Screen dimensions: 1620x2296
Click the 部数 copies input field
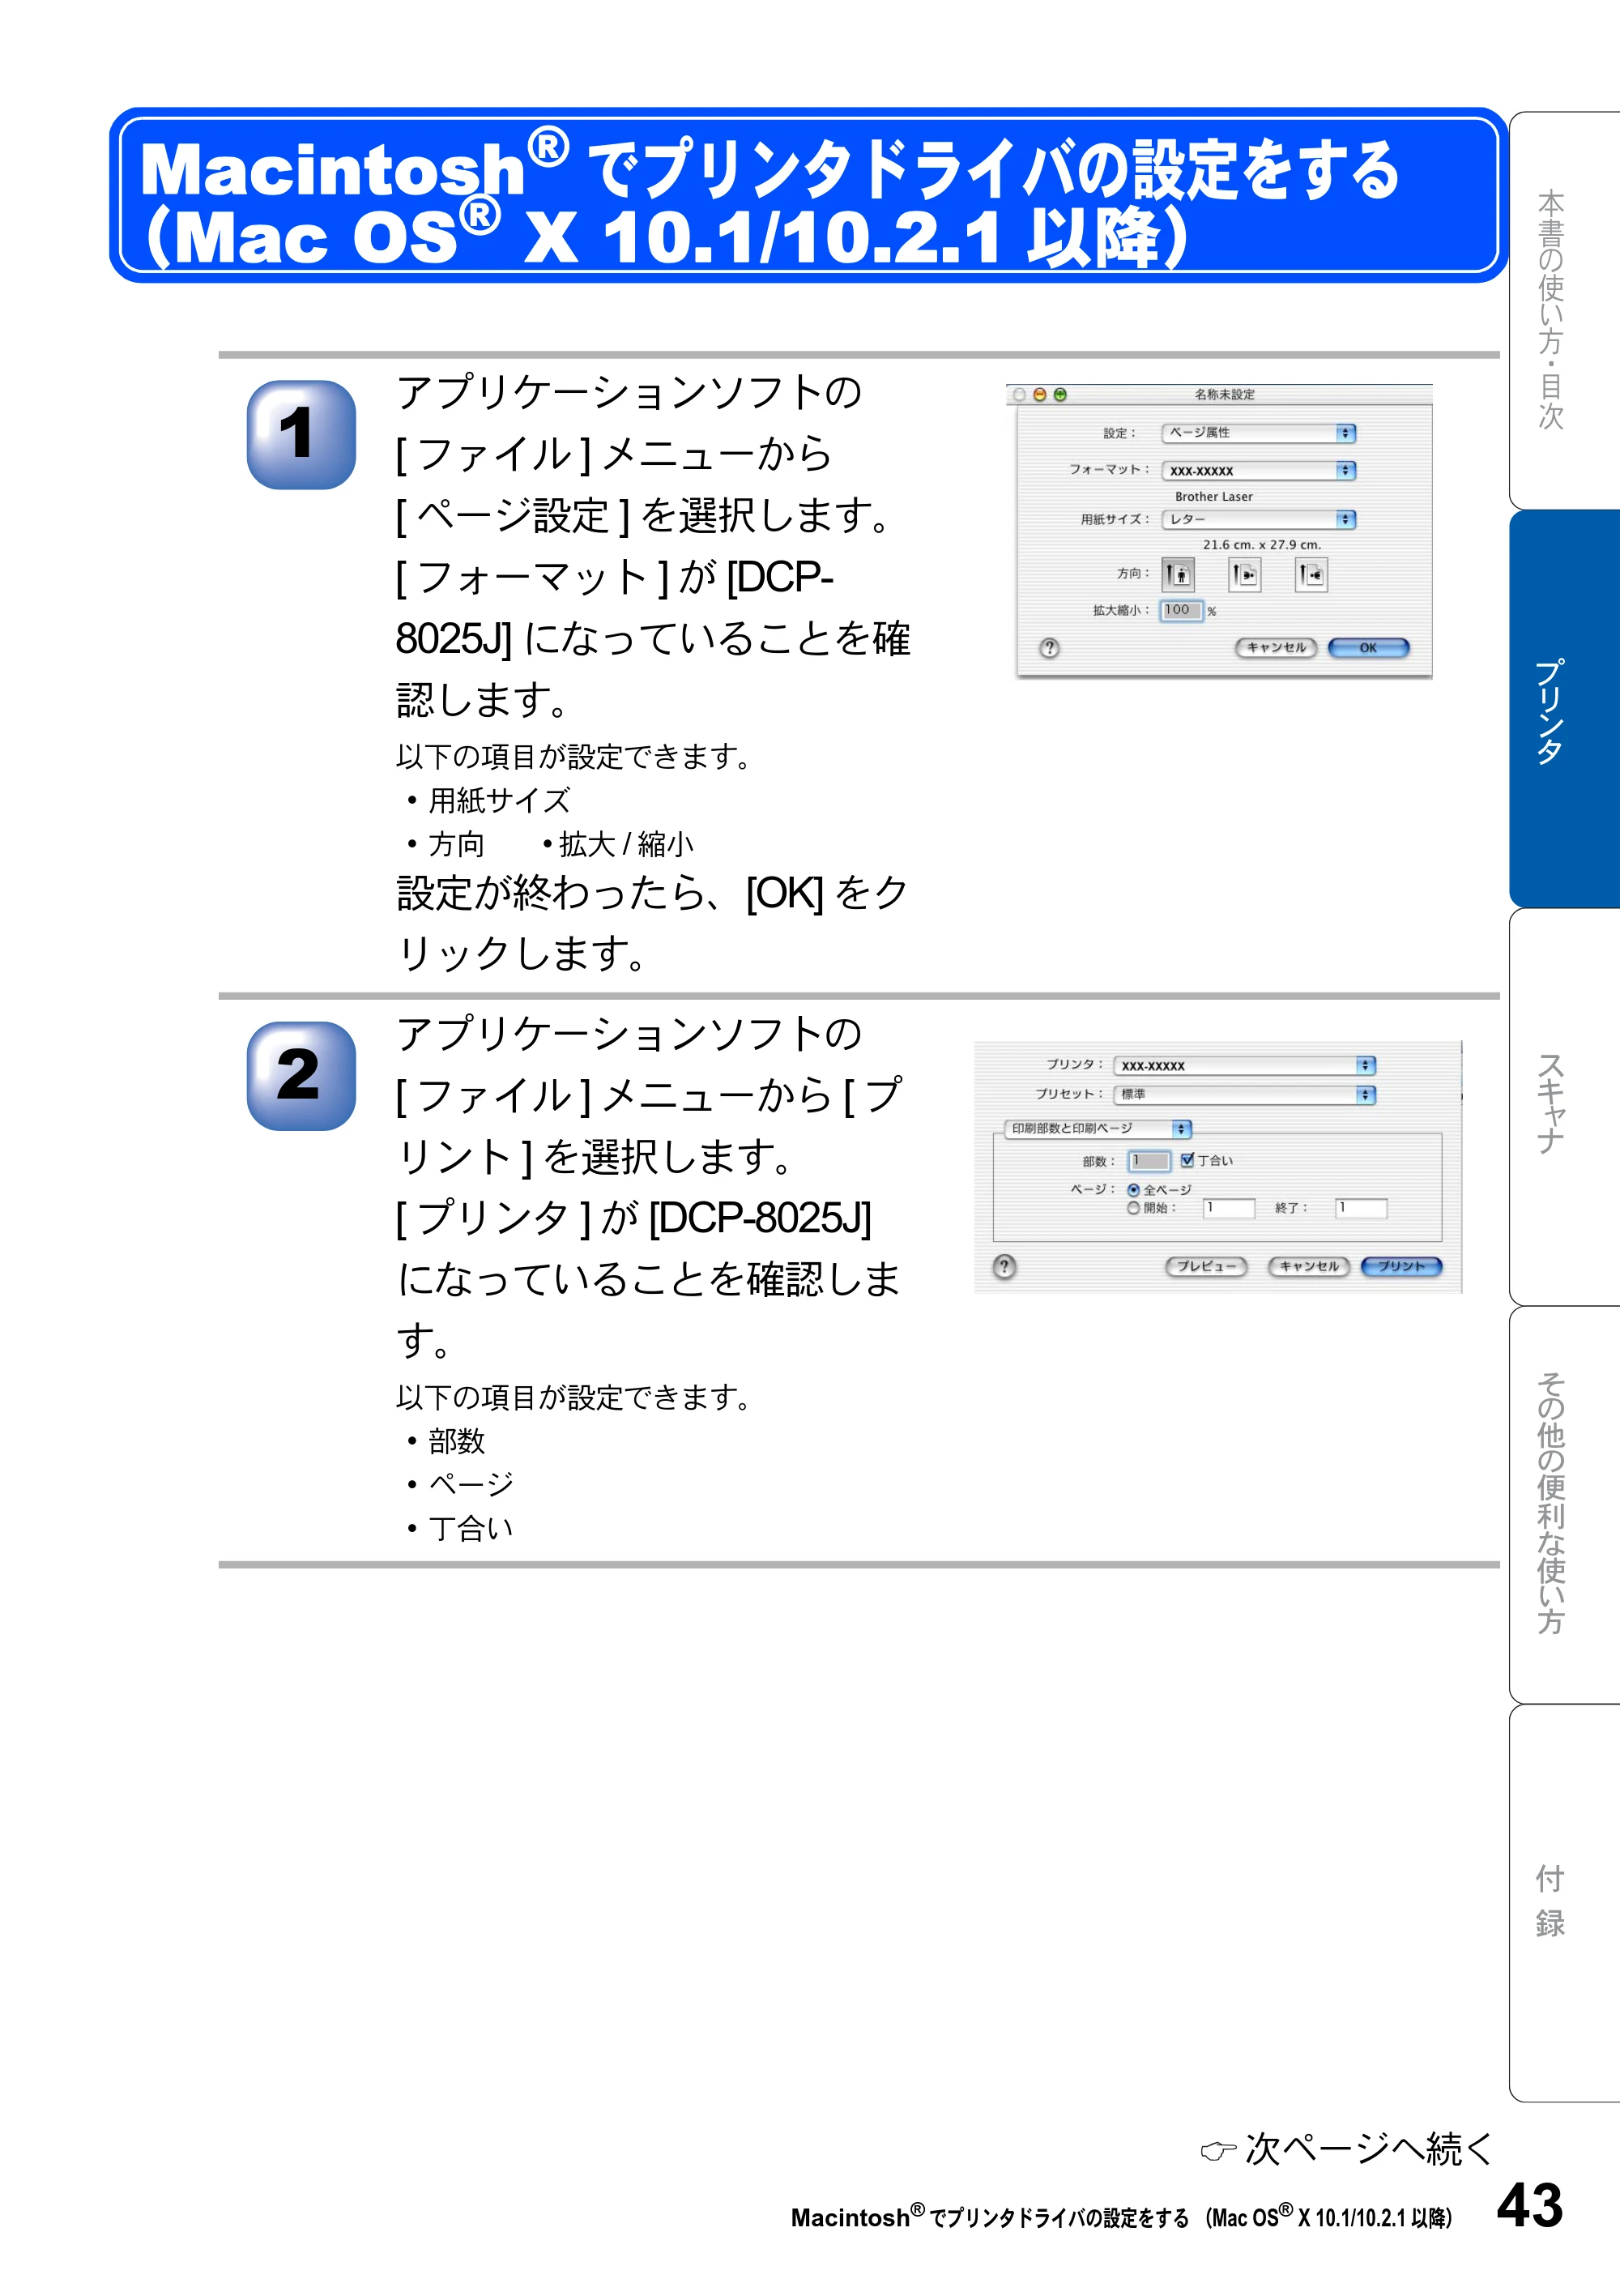pos(1149,1160)
